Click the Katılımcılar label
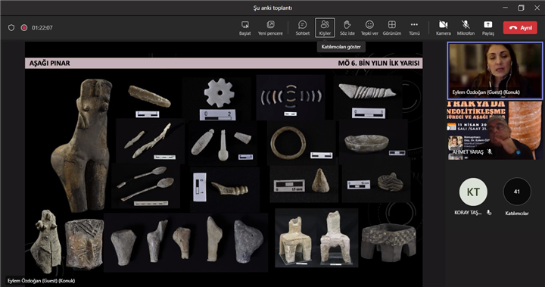 (517, 214)
